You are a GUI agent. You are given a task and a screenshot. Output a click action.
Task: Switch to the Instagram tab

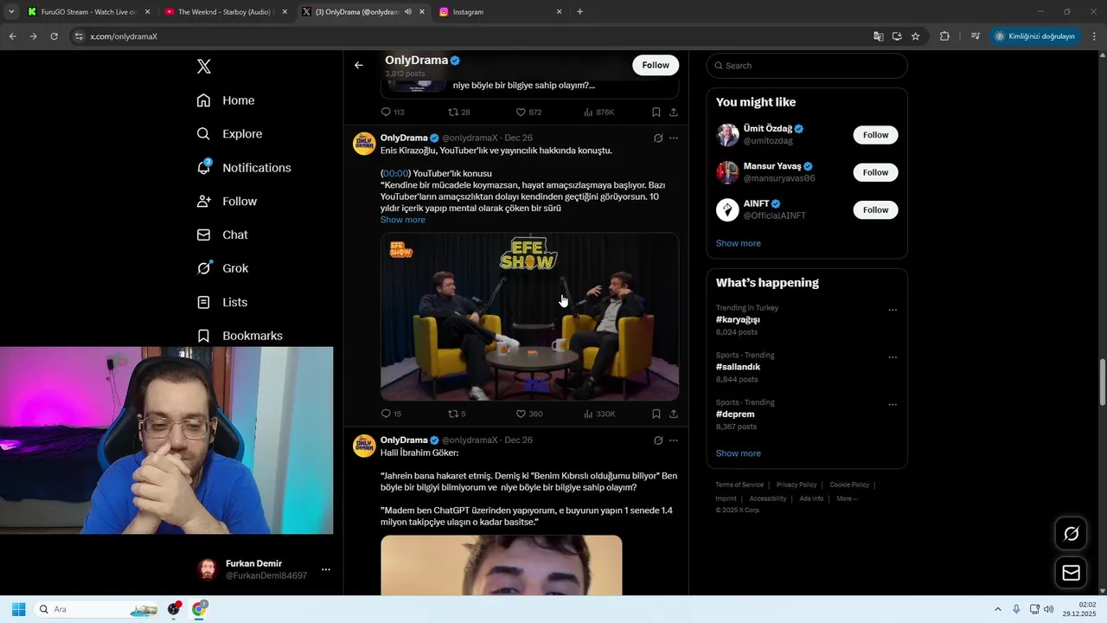click(x=500, y=12)
